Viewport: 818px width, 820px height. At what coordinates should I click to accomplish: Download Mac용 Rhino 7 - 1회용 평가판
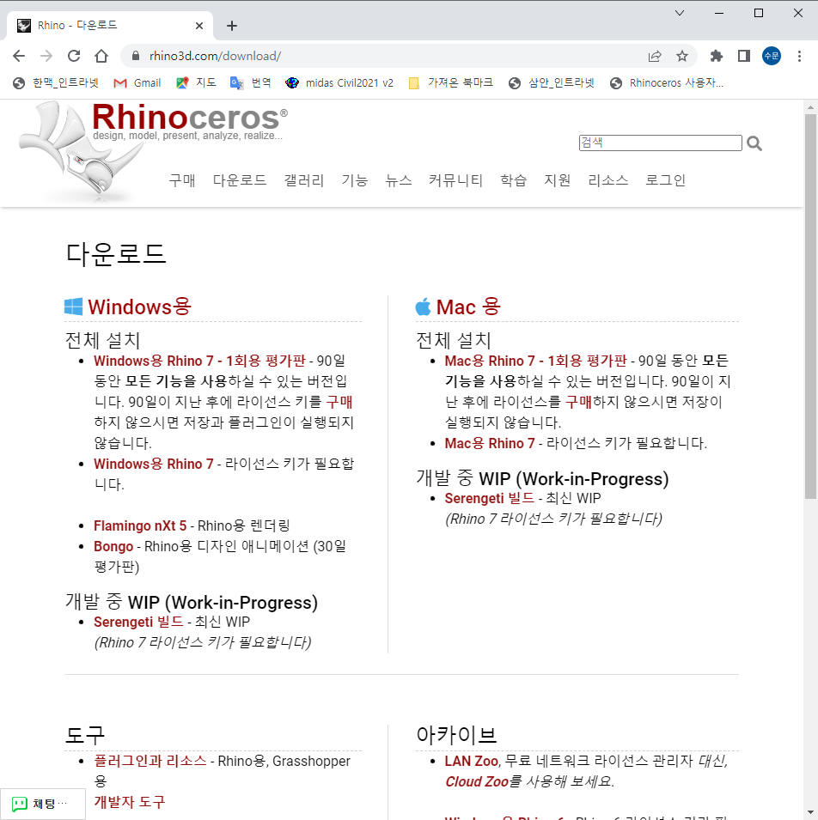pos(536,361)
